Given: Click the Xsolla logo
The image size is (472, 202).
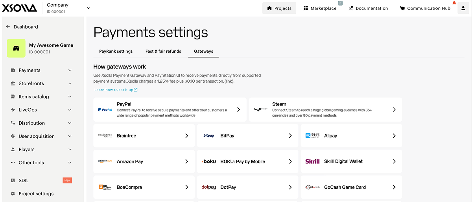Looking at the screenshot, I should [x=19, y=8].
